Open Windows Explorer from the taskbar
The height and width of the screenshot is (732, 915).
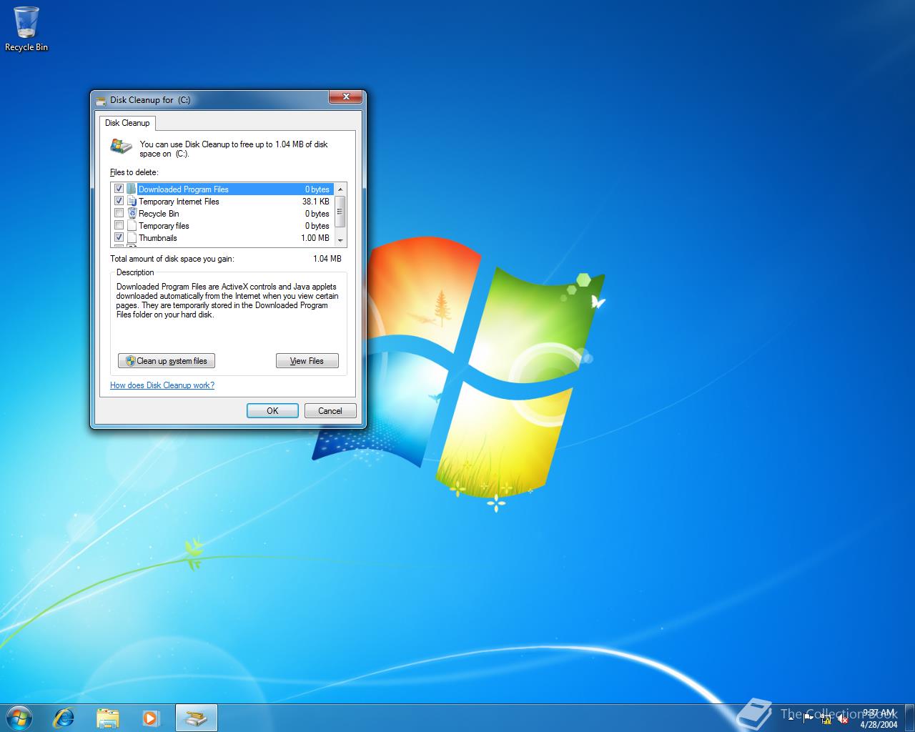(x=108, y=718)
